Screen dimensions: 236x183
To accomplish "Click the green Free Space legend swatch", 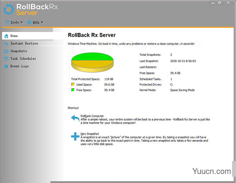I will pyautogui.click(x=73, y=90).
